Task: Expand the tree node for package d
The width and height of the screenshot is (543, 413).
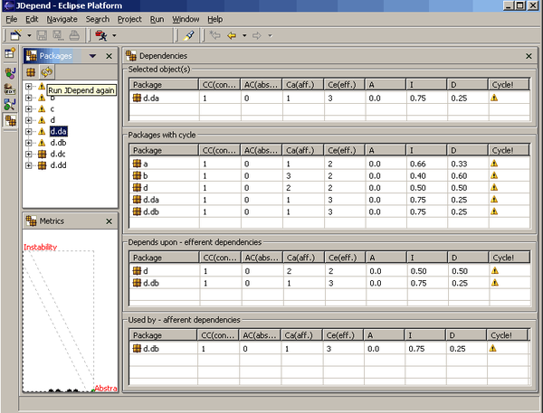Action: pos(29,120)
